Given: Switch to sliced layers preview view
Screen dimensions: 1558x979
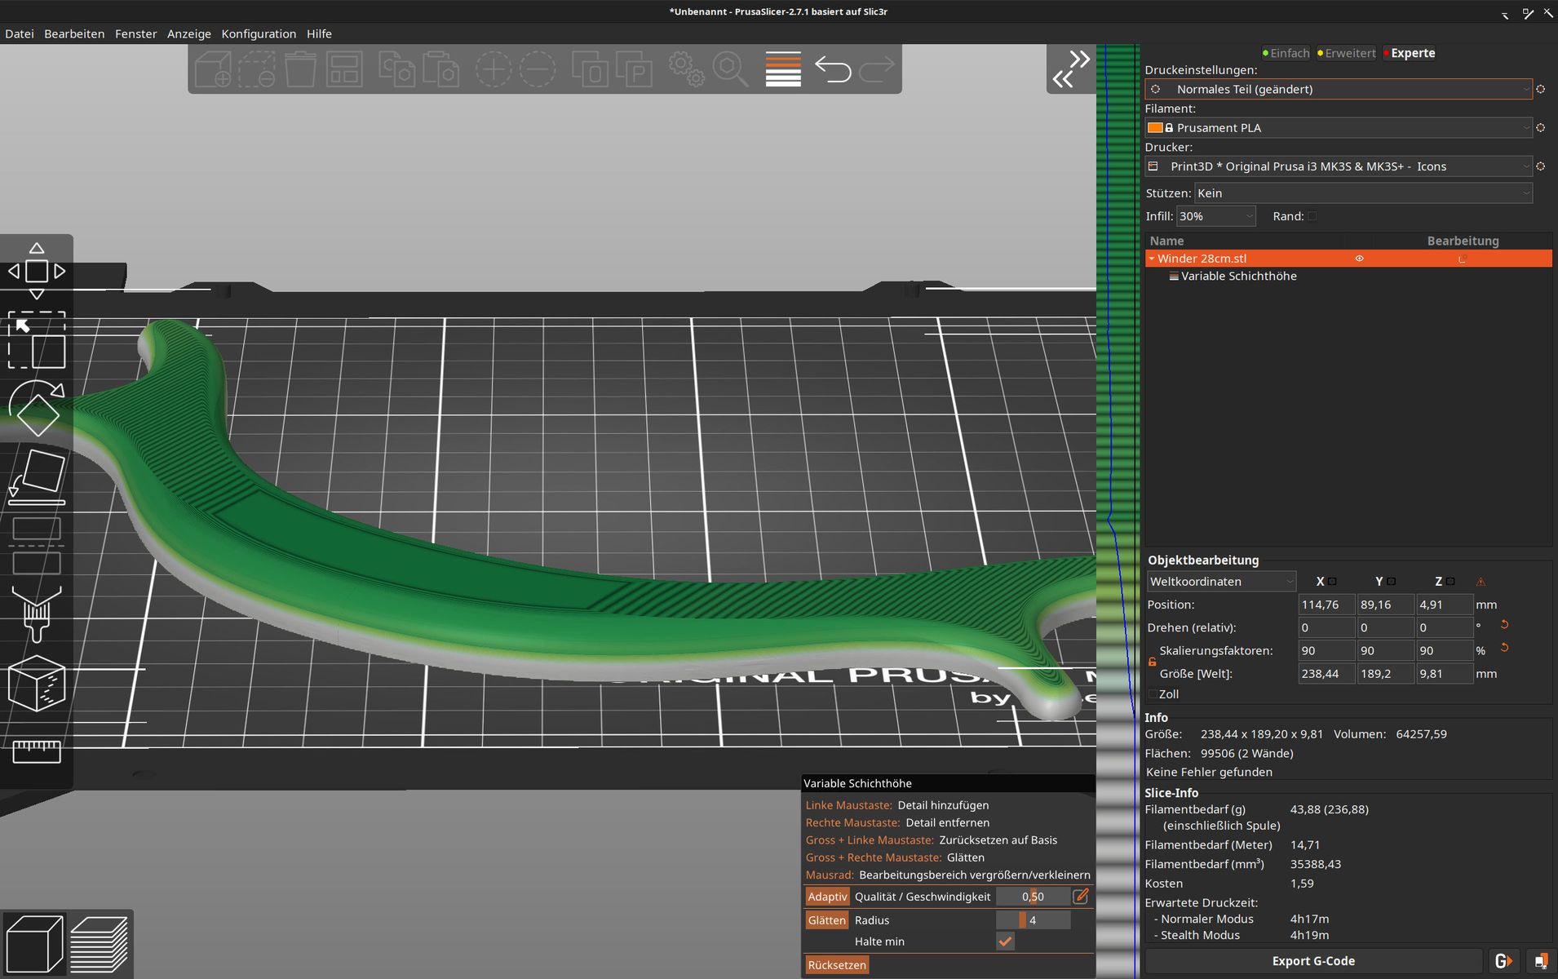Looking at the screenshot, I should tap(99, 944).
